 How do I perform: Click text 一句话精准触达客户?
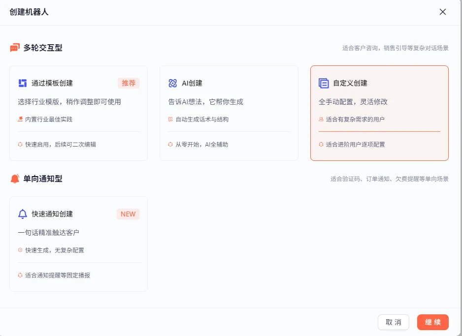point(48,233)
